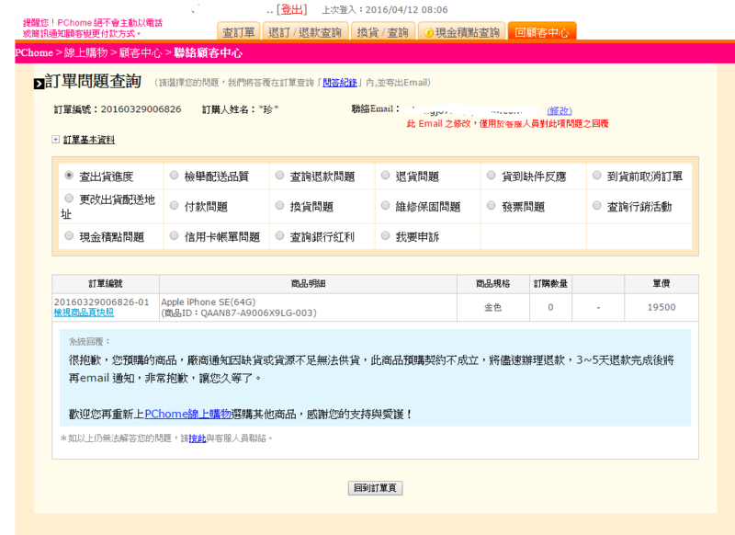Viewport: 735px width, 535px height.
Task: Click the 登出 logout link
Action: [x=292, y=9]
